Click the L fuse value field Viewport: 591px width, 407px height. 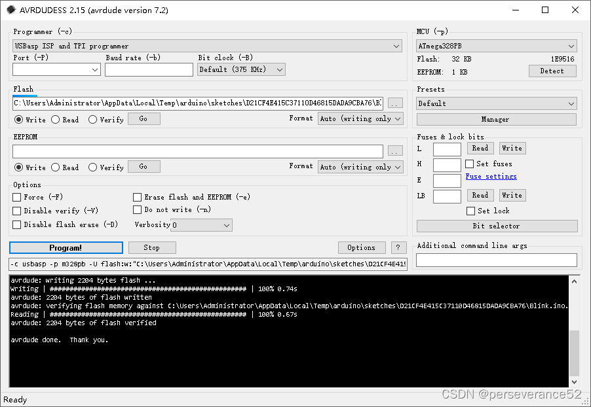coord(447,149)
